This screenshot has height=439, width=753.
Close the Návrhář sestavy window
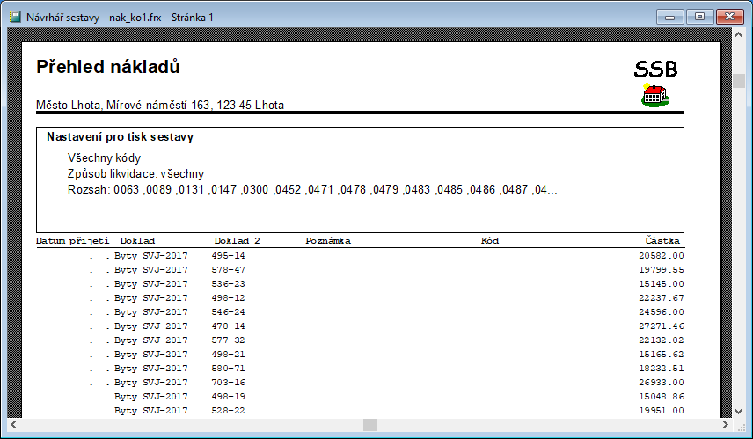click(x=728, y=16)
